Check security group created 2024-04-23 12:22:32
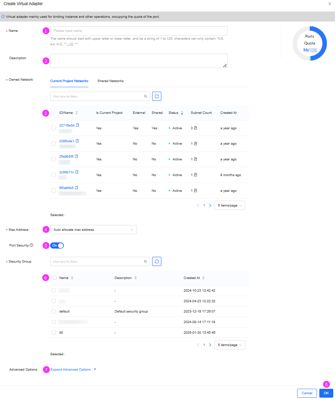 click(54, 301)
